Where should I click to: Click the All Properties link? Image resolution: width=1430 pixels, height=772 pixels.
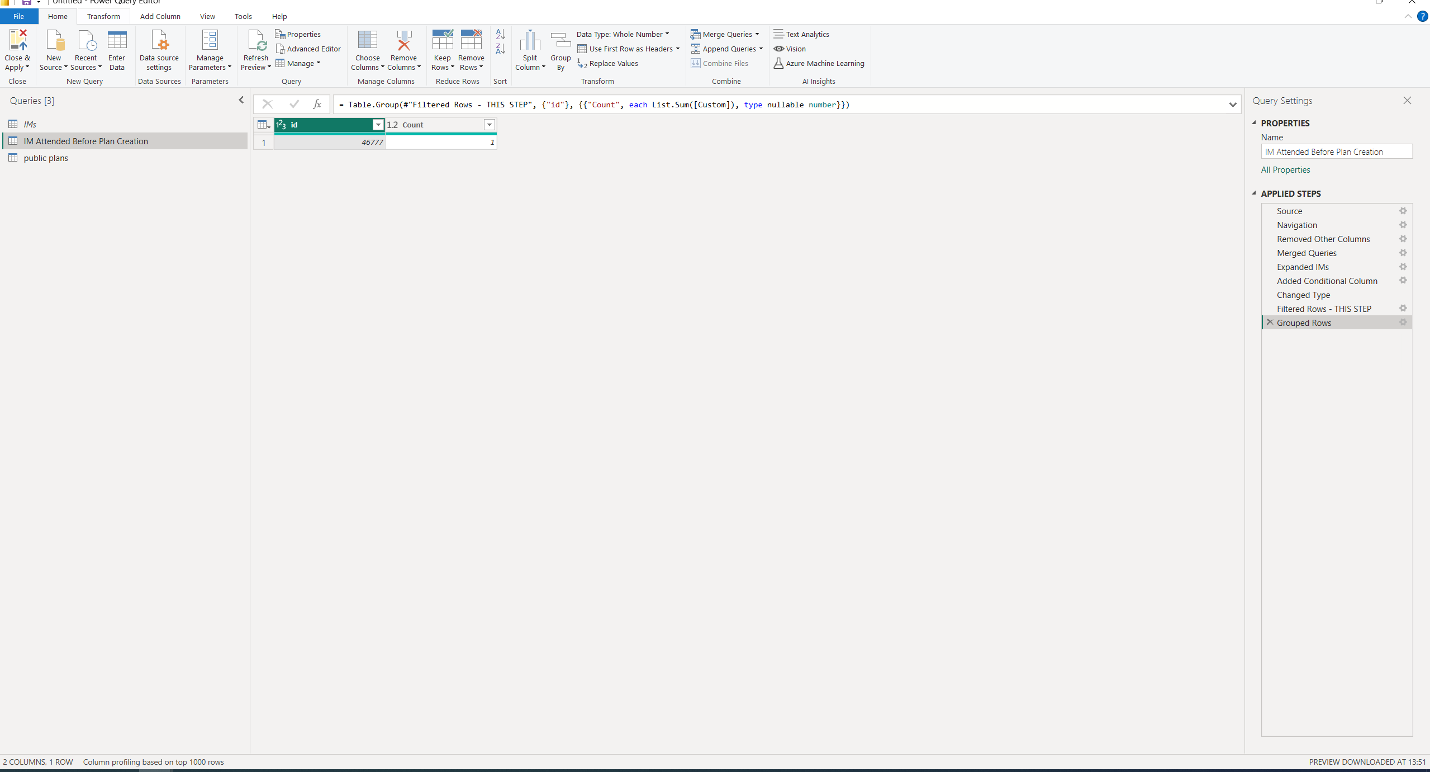tap(1285, 170)
